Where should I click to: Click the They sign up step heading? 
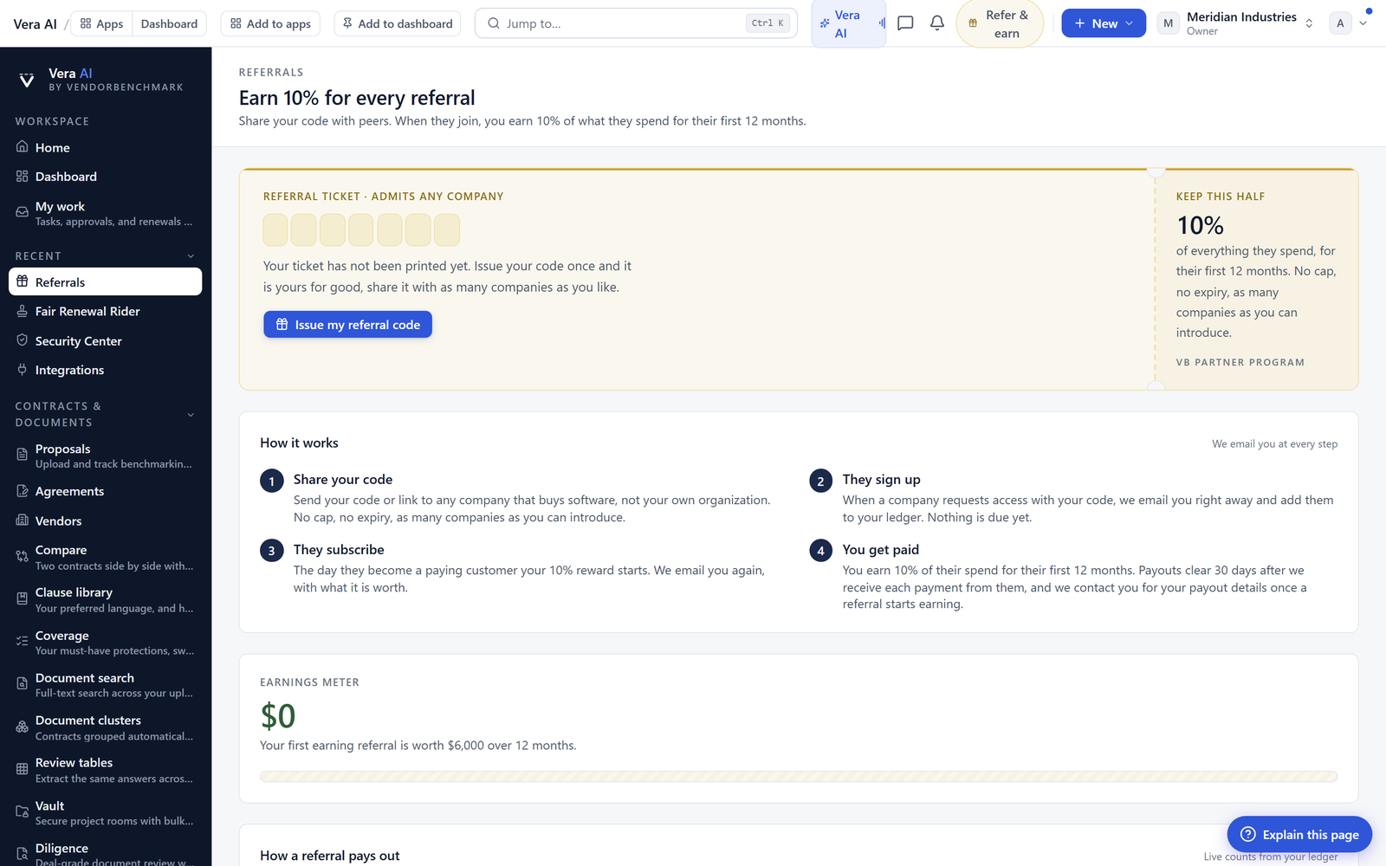click(x=881, y=479)
